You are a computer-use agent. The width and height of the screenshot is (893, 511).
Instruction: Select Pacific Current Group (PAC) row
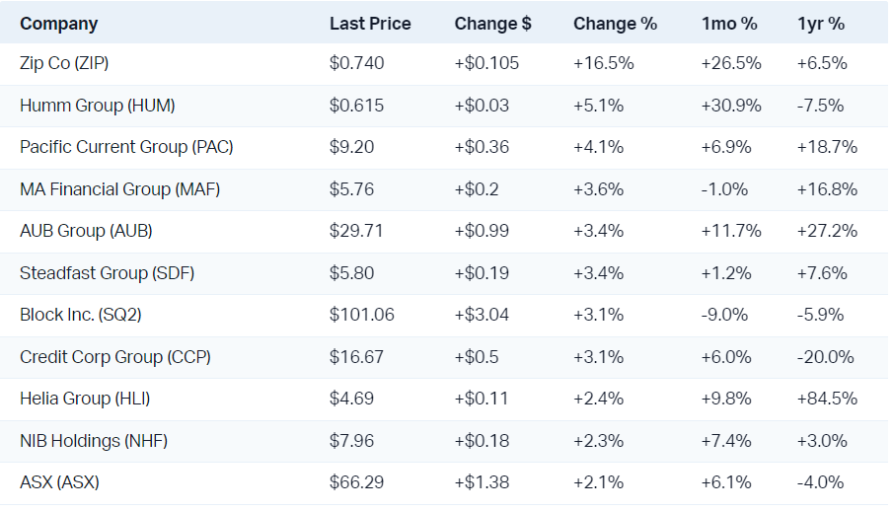(x=126, y=147)
